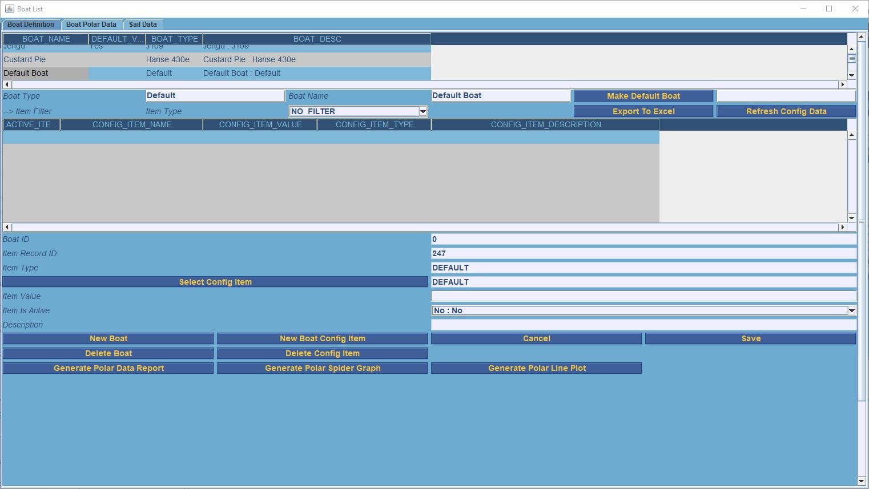Open the Sail Data tab
Viewport: 869px width, 489px height.
(x=143, y=25)
